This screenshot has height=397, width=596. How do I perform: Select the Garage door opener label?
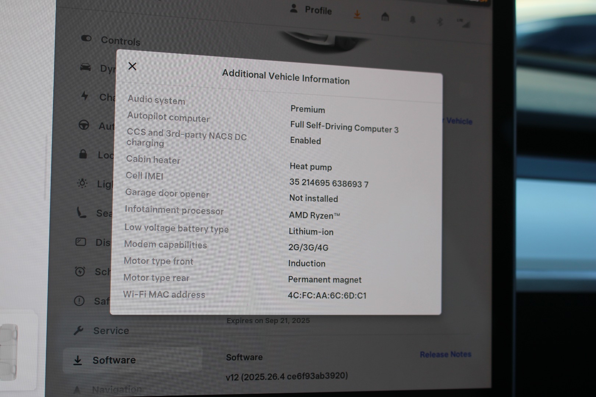coord(167,193)
